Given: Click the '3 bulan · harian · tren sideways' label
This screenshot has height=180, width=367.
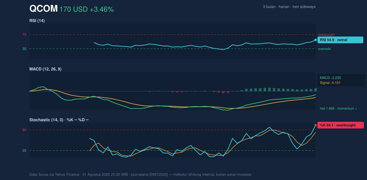Looking at the screenshot, I should click(289, 7).
